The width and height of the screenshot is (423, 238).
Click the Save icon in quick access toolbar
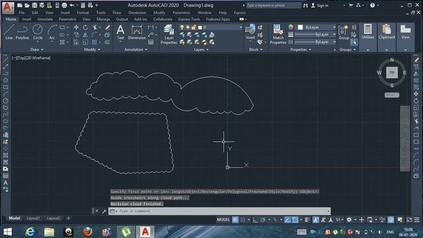[34, 5]
